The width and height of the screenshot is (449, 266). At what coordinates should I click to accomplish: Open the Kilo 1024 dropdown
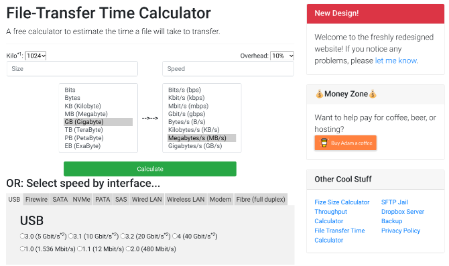click(x=36, y=56)
